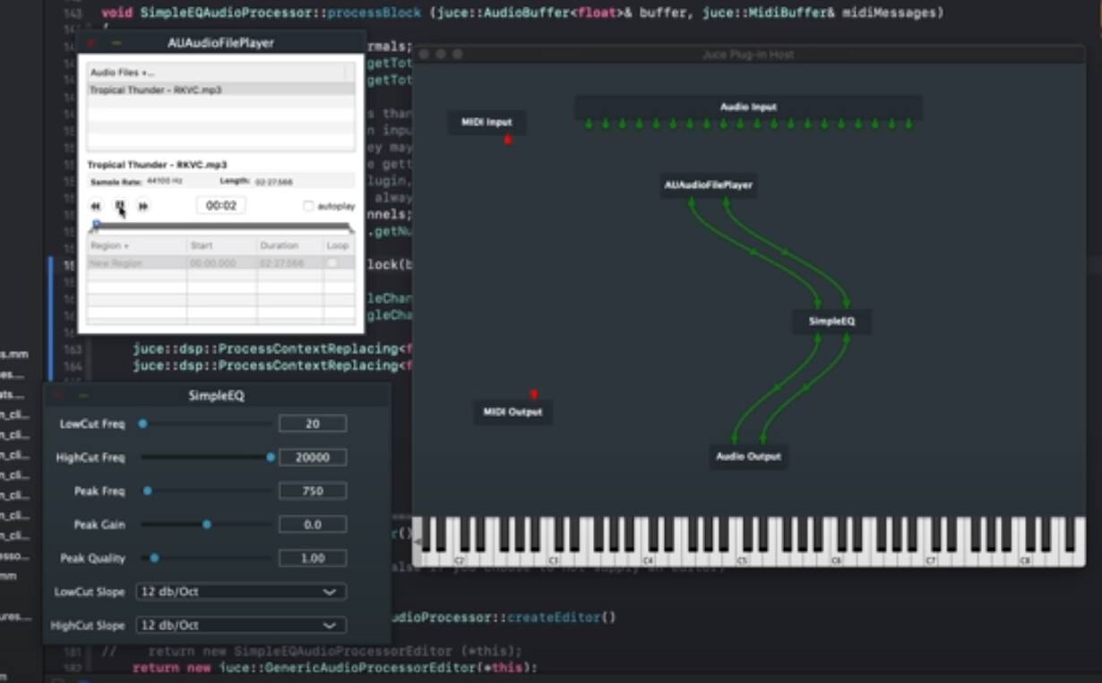Select the Audio Output node
This screenshot has width=1102, height=683.
click(748, 457)
